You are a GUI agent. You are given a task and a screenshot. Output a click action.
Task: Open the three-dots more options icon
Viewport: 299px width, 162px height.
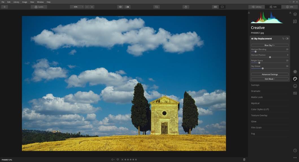[295, 157]
